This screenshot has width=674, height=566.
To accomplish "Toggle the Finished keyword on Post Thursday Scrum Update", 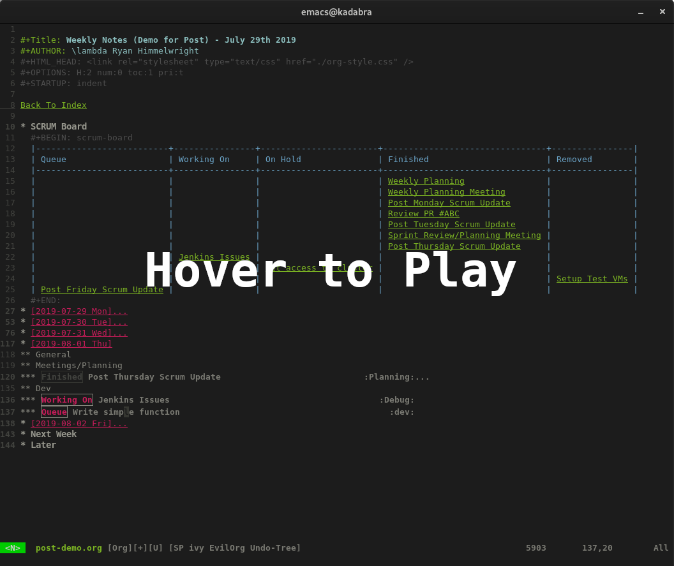I will (x=61, y=377).
